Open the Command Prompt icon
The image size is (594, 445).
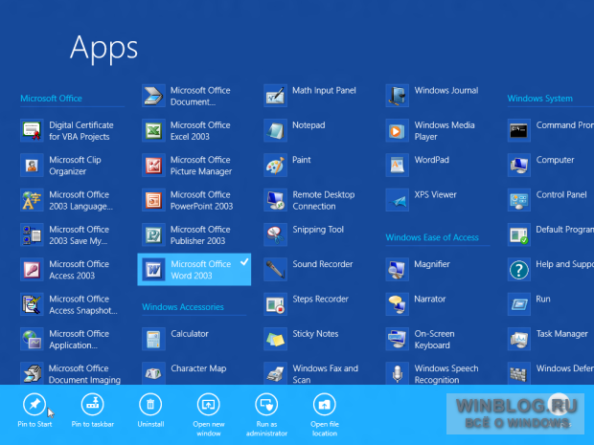point(519,130)
